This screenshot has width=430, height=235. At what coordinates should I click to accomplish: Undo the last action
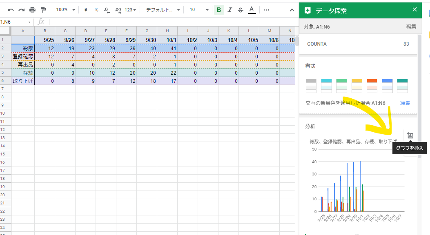click(11, 10)
